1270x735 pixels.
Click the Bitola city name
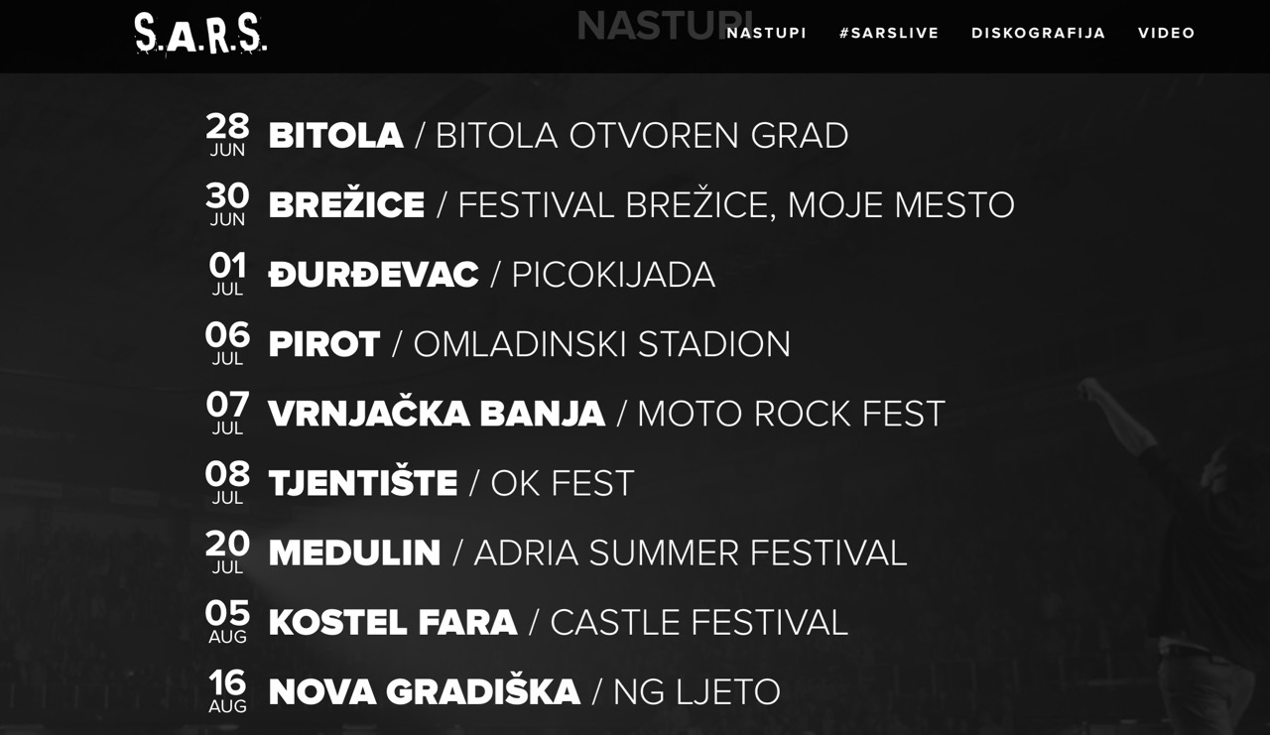coord(335,136)
